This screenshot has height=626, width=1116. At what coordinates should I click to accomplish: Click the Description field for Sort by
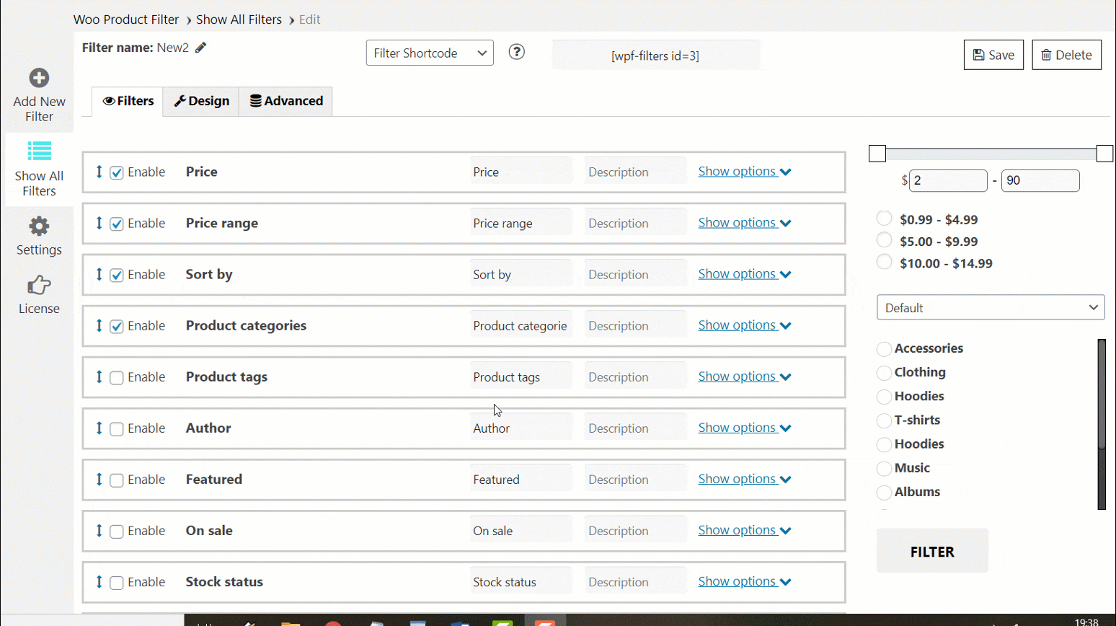click(635, 274)
